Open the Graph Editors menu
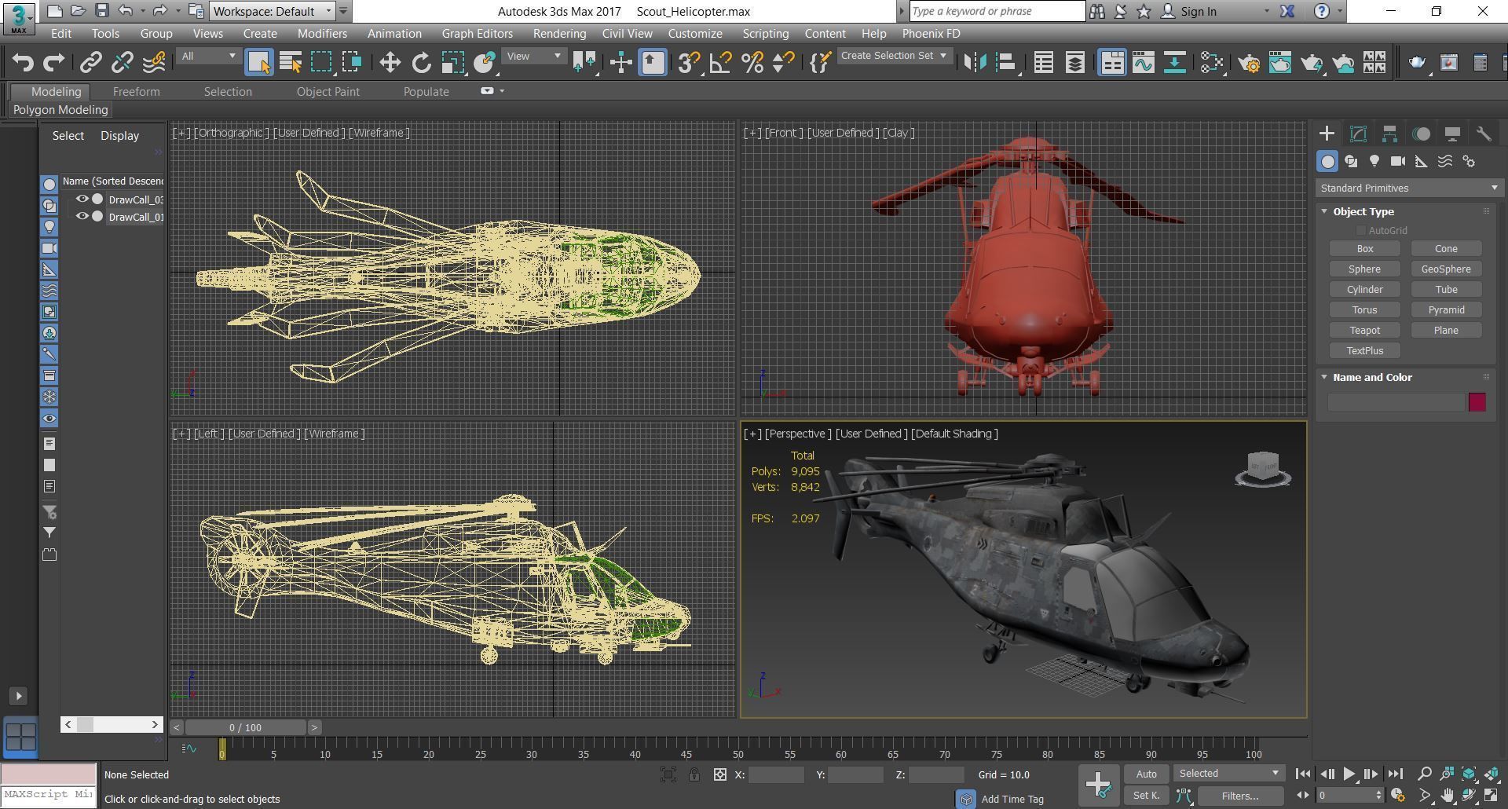 pyautogui.click(x=477, y=34)
